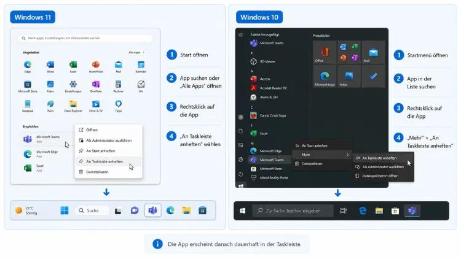Open Teams in Windows 10 taskbar

pyautogui.click(x=412, y=211)
